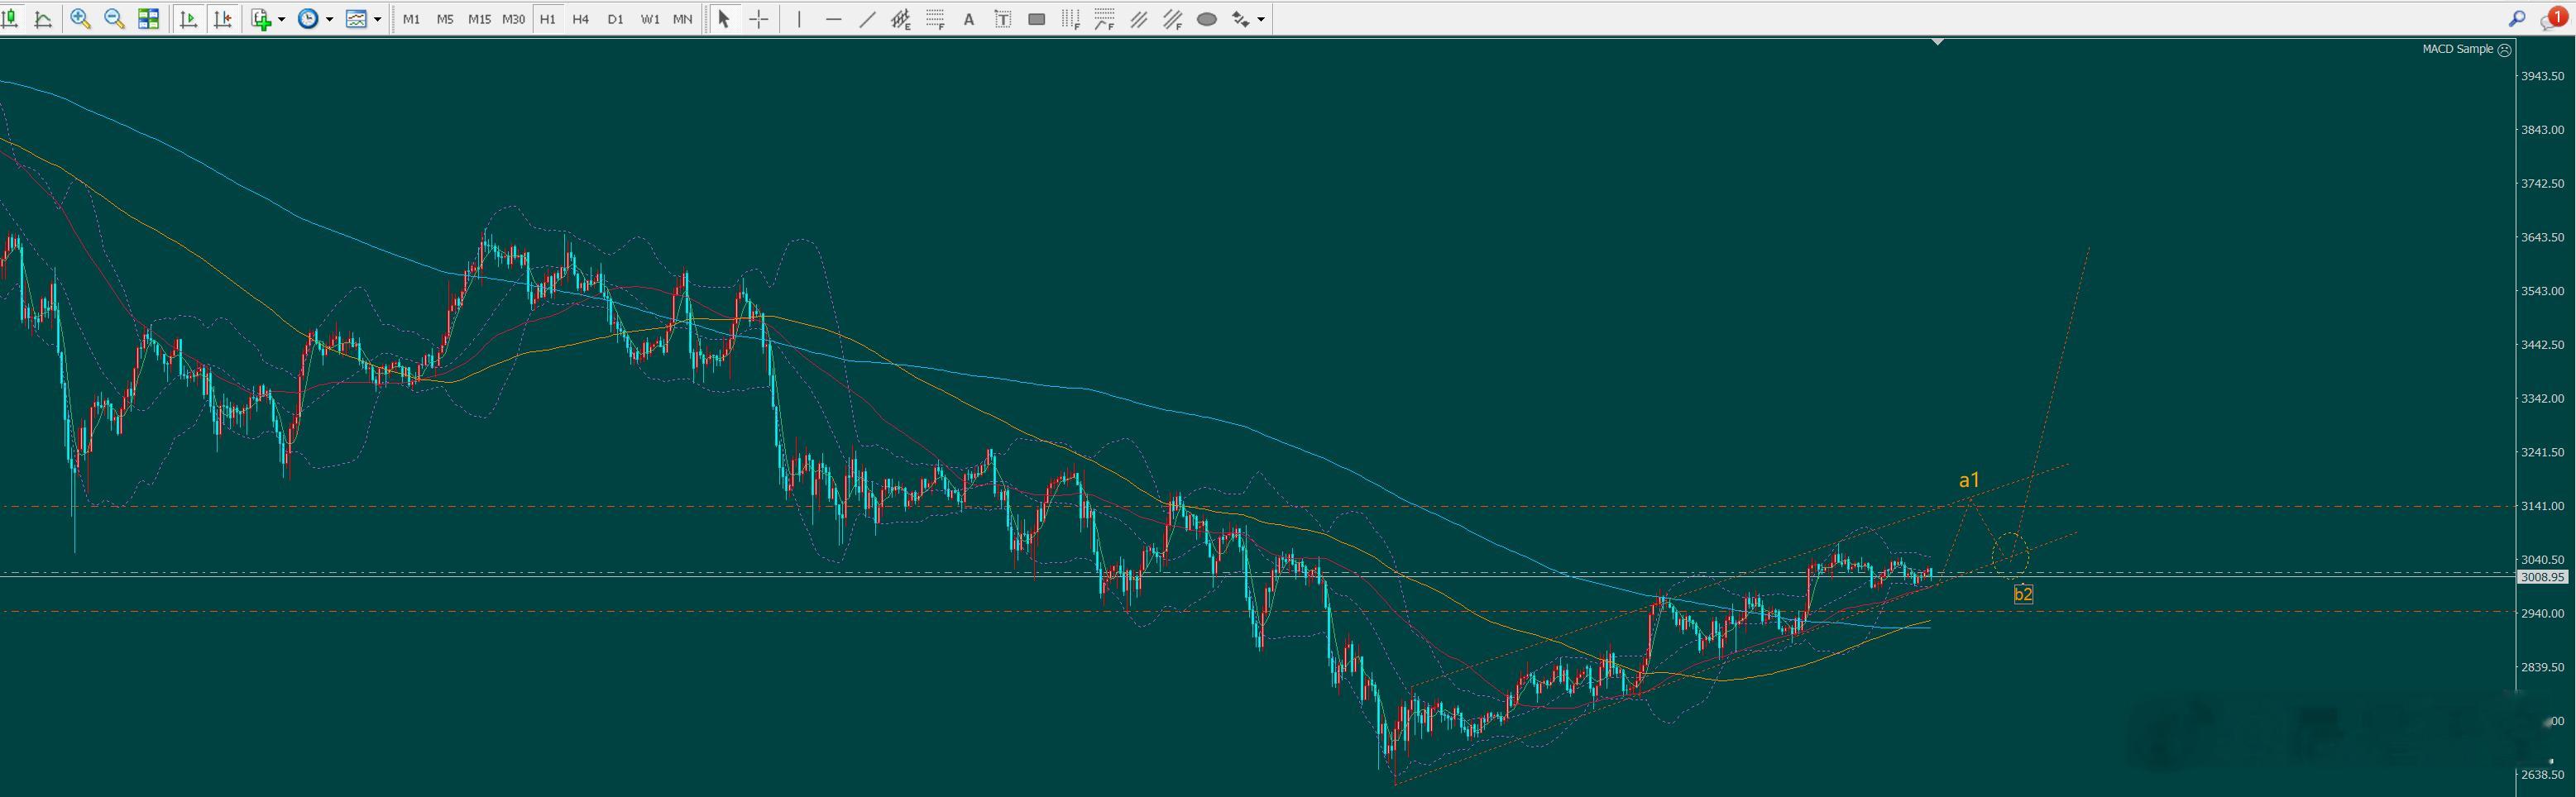The image size is (2576, 797).
Task: Select the a1 text label on chart
Action: tap(1969, 480)
